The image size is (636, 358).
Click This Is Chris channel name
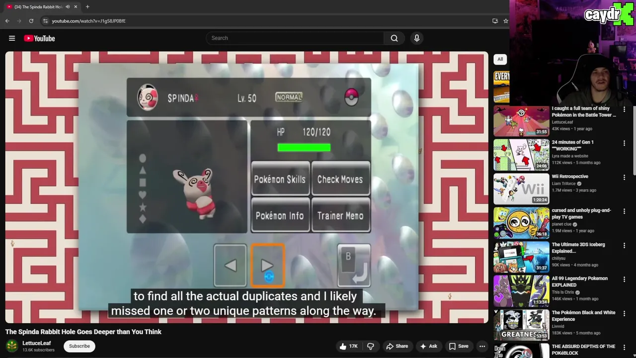pyautogui.click(x=563, y=292)
